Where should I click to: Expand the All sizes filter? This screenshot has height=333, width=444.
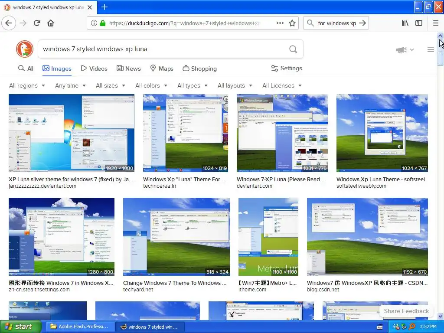[111, 85]
